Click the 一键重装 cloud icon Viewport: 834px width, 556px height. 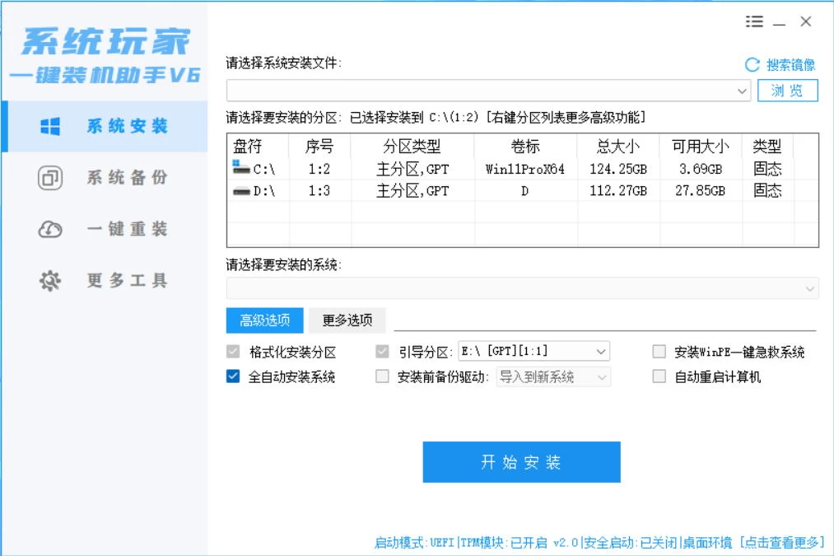(x=49, y=228)
